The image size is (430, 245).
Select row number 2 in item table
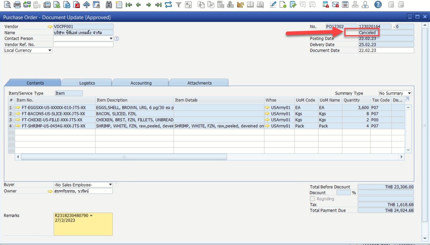[11, 114]
